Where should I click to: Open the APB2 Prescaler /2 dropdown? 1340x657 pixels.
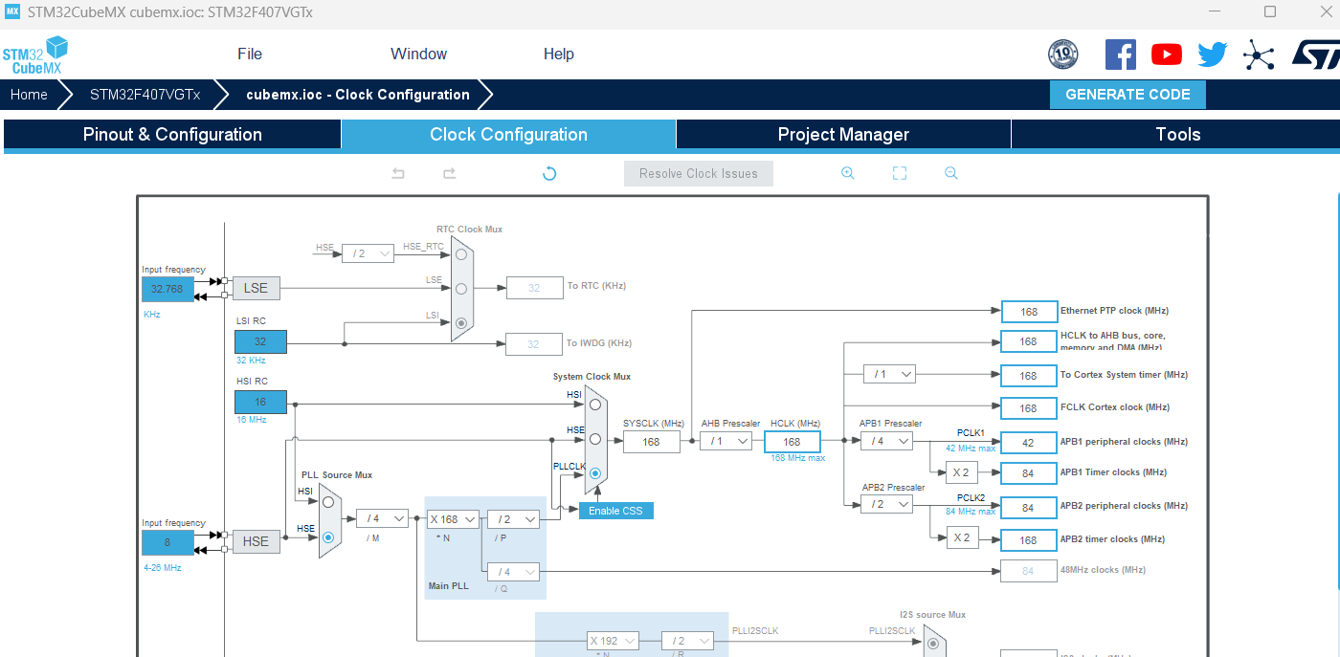pyautogui.click(x=886, y=504)
